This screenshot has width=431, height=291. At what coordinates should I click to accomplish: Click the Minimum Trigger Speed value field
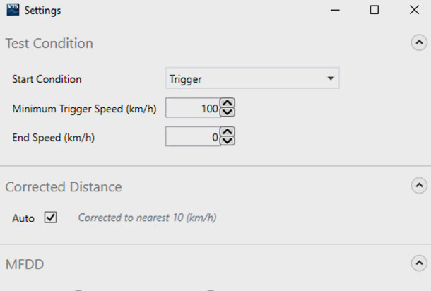pos(193,109)
